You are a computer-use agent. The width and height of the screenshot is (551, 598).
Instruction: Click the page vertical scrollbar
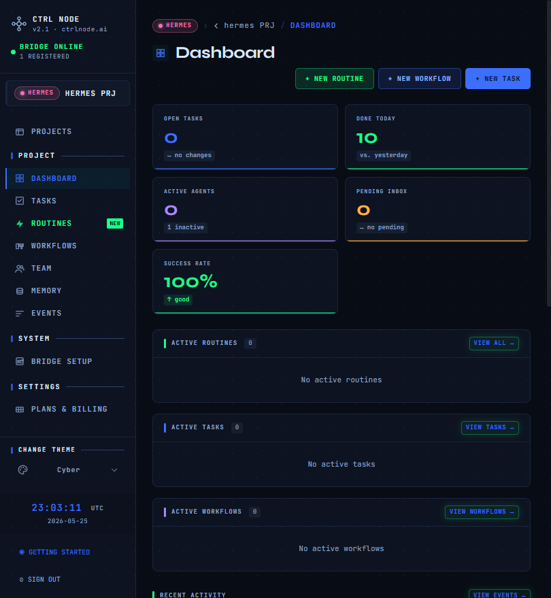click(x=549, y=152)
